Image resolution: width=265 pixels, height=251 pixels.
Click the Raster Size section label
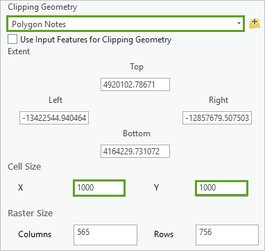(x=31, y=213)
